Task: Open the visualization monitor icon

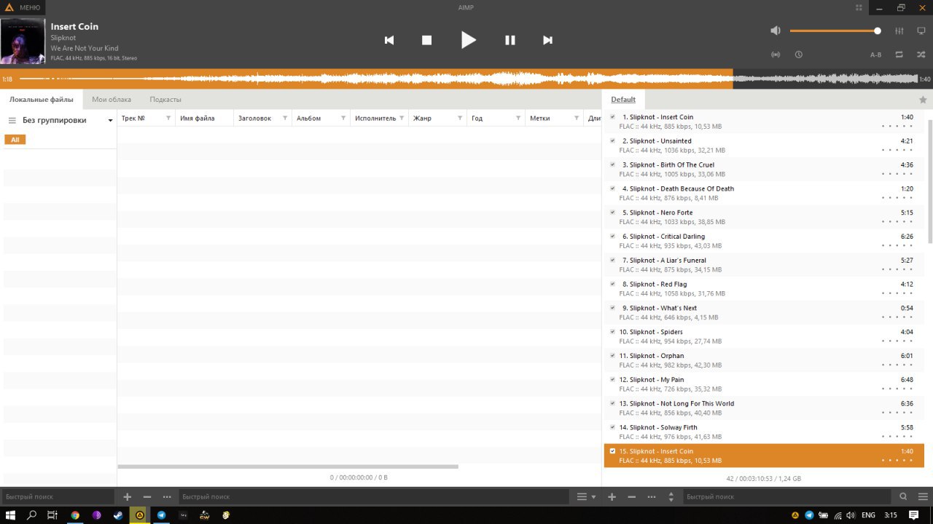Action: pyautogui.click(x=921, y=31)
